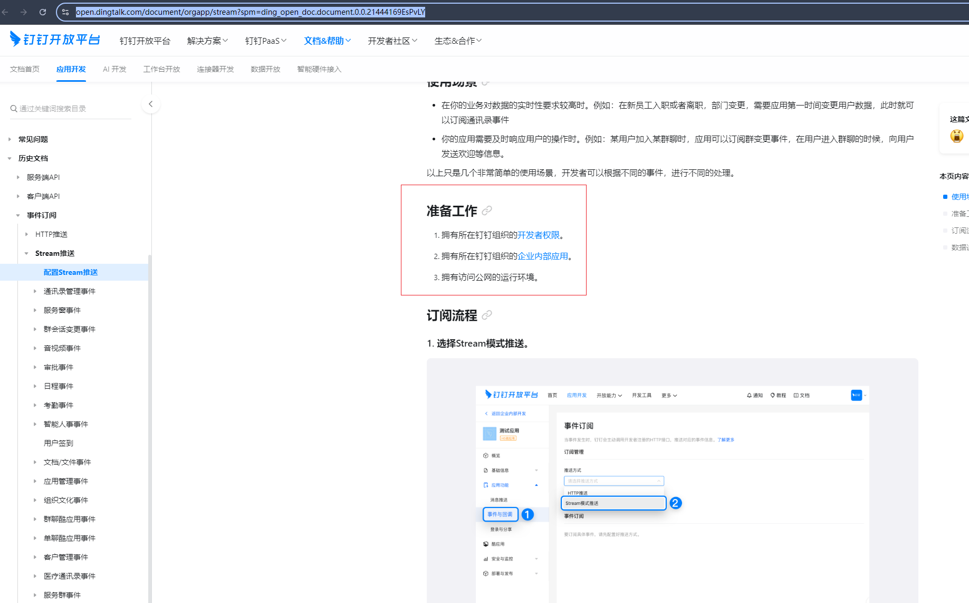Focus the 通过关键词搜索目录 search field
Viewport: 969px width, 603px height.
71,109
